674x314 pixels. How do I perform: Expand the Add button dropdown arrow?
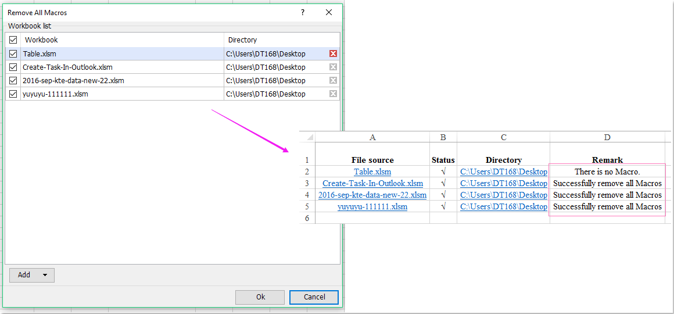(45, 275)
